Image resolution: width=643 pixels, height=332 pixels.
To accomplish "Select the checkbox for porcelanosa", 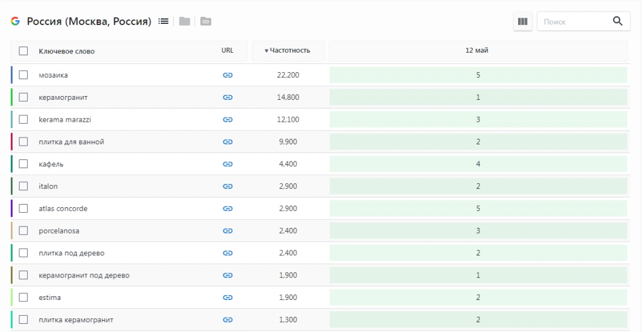I will [23, 231].
